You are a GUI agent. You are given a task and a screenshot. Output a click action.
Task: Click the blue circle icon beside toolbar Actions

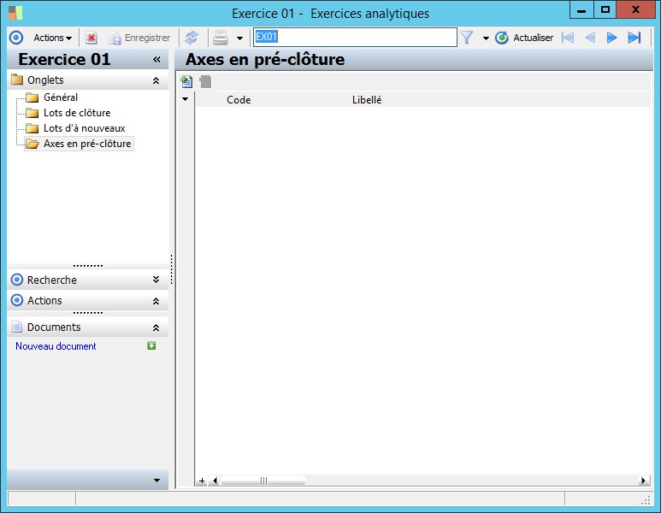16,38
